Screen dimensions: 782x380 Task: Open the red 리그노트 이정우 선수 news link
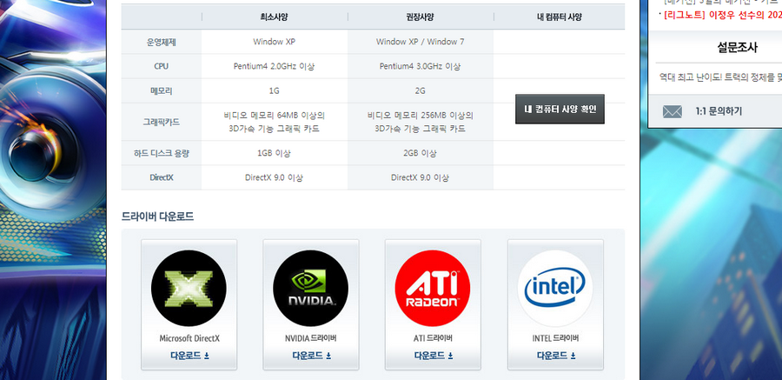pyautogui.click(x=723, y=15)
